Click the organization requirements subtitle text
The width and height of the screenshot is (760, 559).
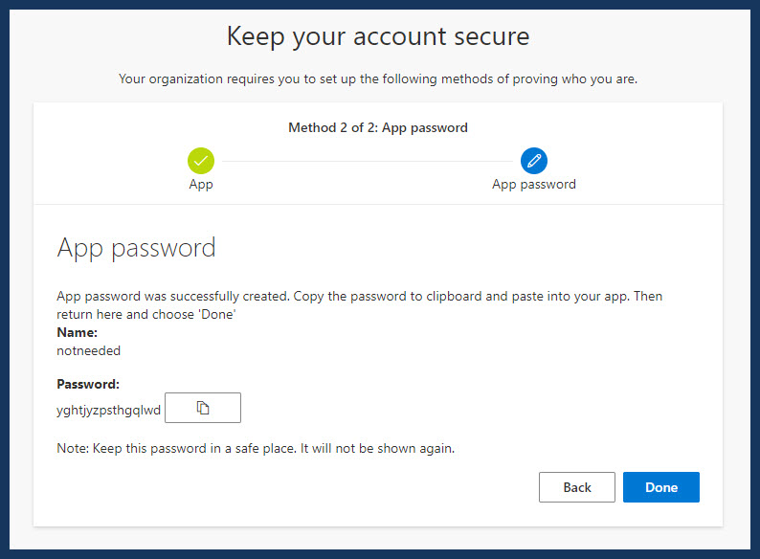pyautogui.click(x=378, y=79)
